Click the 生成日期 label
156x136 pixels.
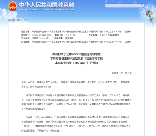pos(59,35)
